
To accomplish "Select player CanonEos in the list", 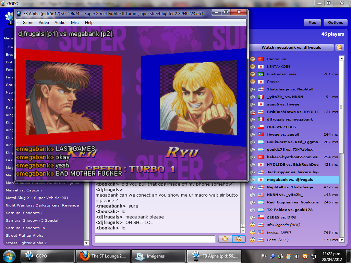I will (x=294, y=59).
